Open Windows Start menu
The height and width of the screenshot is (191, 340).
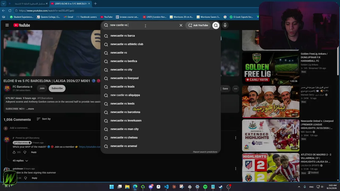pyautogui.click(x=112, y=187)
